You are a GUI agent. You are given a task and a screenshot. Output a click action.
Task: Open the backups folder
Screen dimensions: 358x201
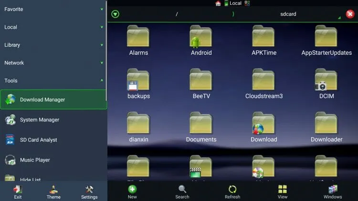[x=138, y=84]
